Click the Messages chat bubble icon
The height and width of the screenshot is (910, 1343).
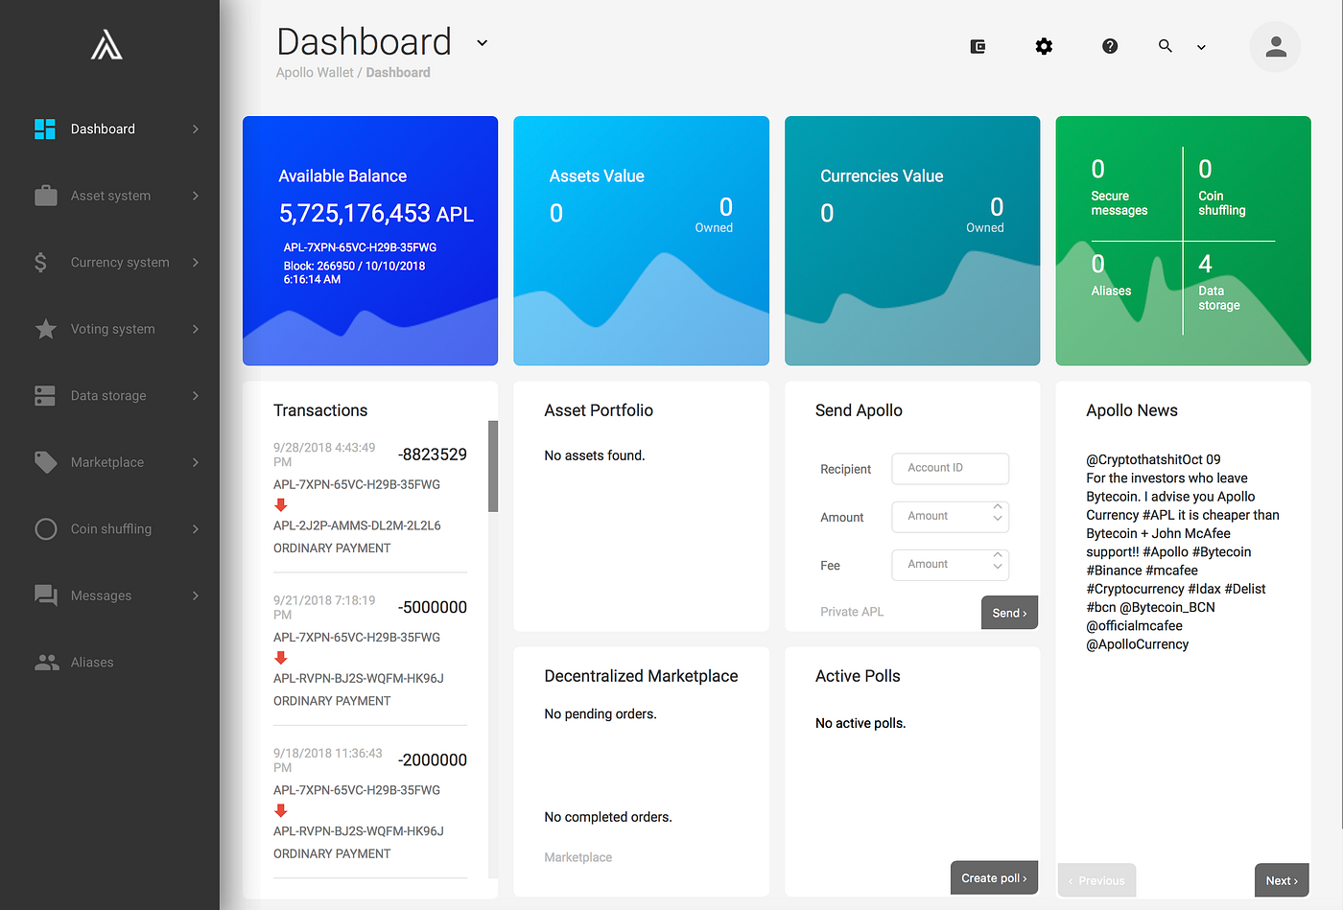tap(45, 595)
